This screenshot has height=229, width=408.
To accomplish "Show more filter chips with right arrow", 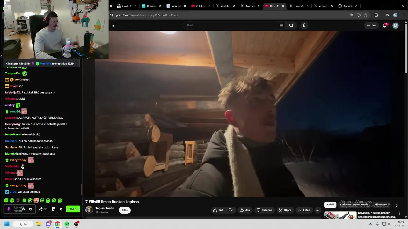I will click(397, 205).
